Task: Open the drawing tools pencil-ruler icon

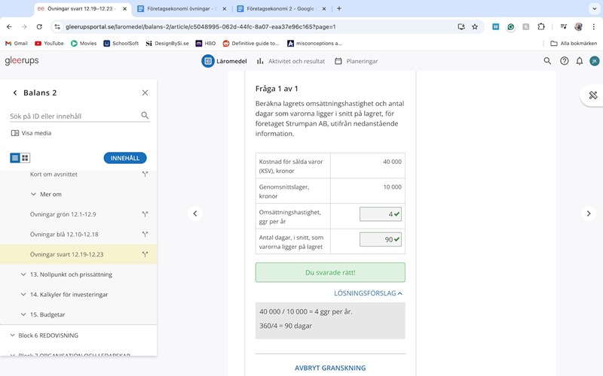Action: point(592,95)
